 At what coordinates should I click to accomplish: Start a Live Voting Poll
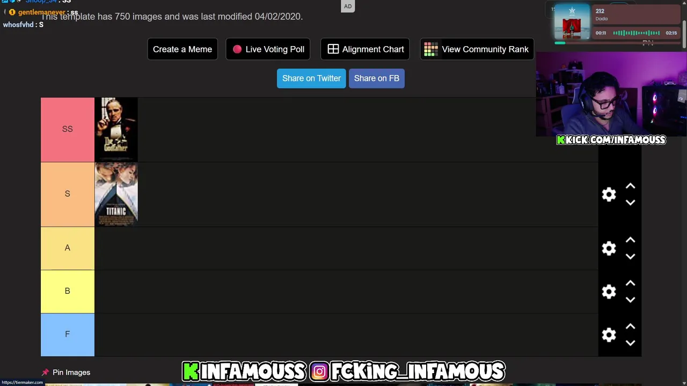pos(268,49)
